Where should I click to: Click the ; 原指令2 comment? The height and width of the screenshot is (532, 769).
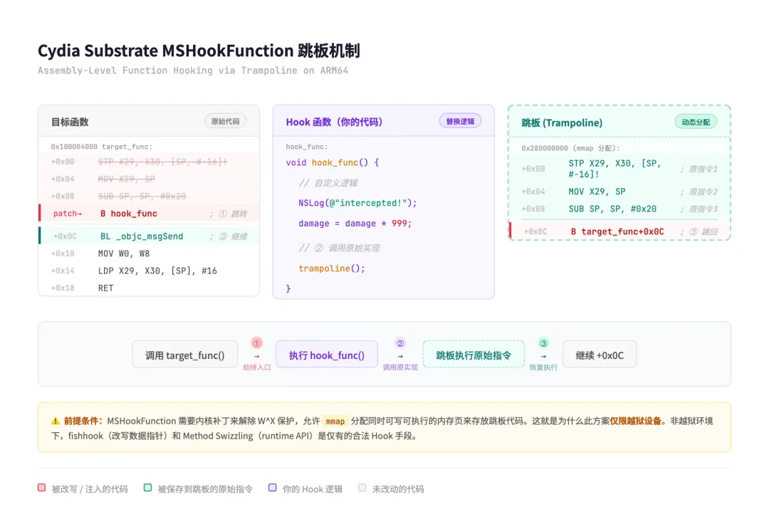pos(699,192)
